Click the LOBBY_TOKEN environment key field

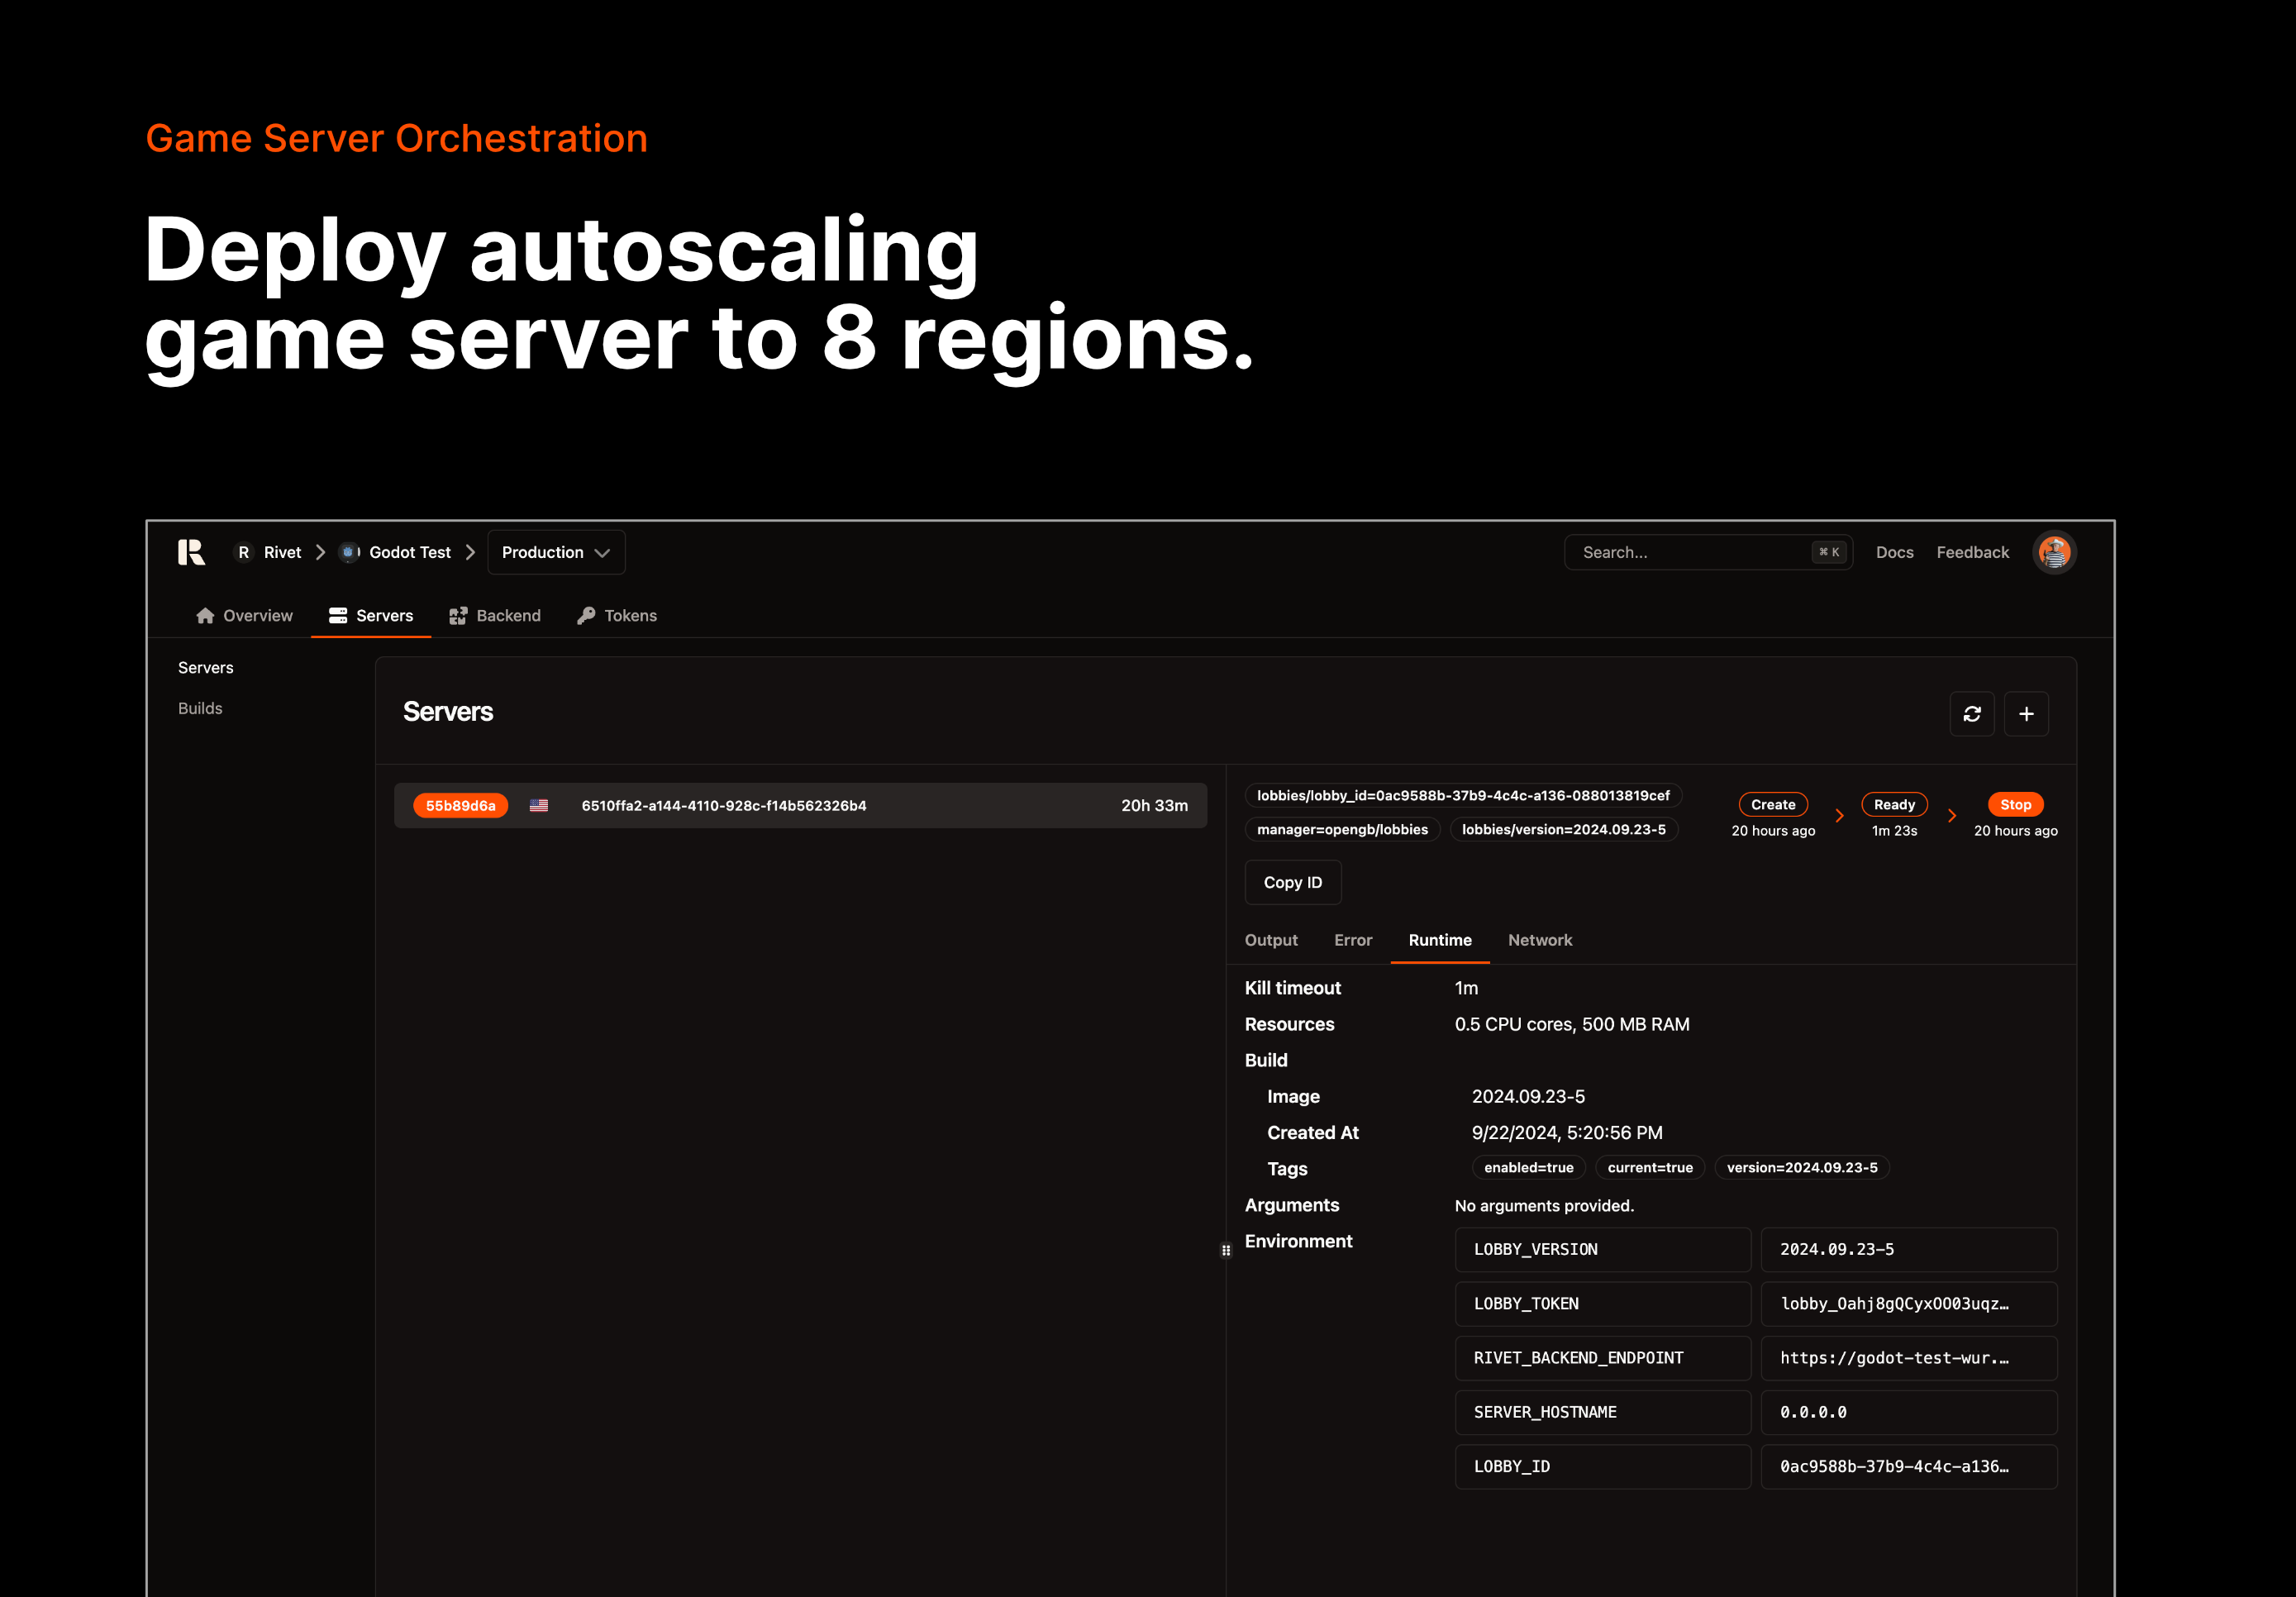pyautogui.click(x=1602, y=1303)
